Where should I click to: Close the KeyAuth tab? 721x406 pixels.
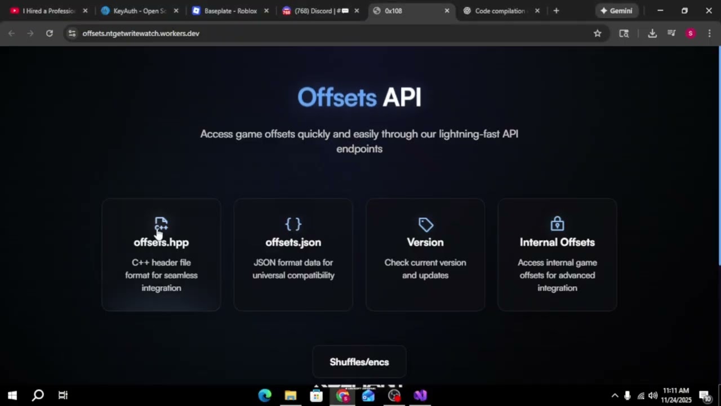[x=176, y=11]
